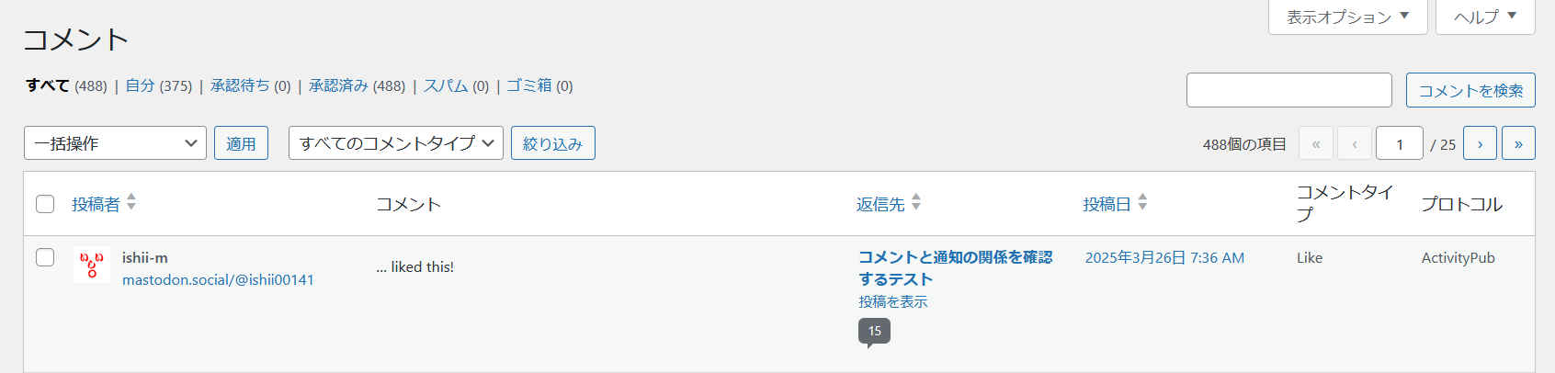Click the ishii-m author avatar

(x=92, y=265)
